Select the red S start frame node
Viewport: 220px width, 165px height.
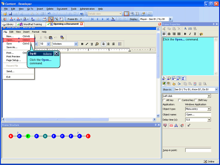click(11, 136)
